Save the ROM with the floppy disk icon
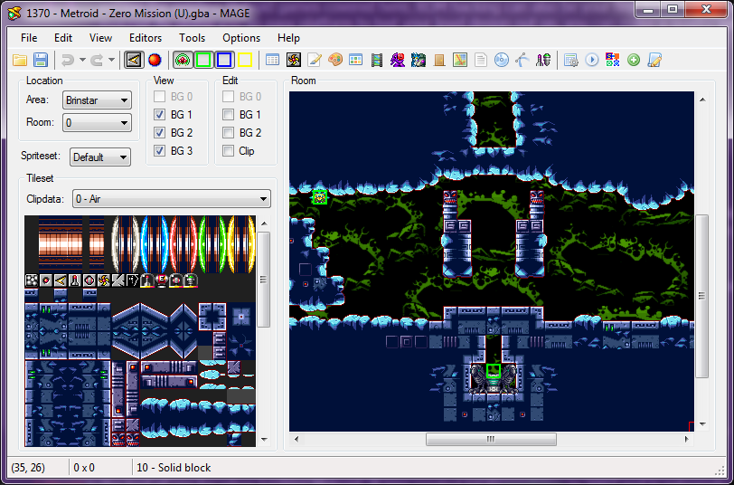Image resolution: width=734 pixels, height=485 pixels. click(x=41, y=60)
